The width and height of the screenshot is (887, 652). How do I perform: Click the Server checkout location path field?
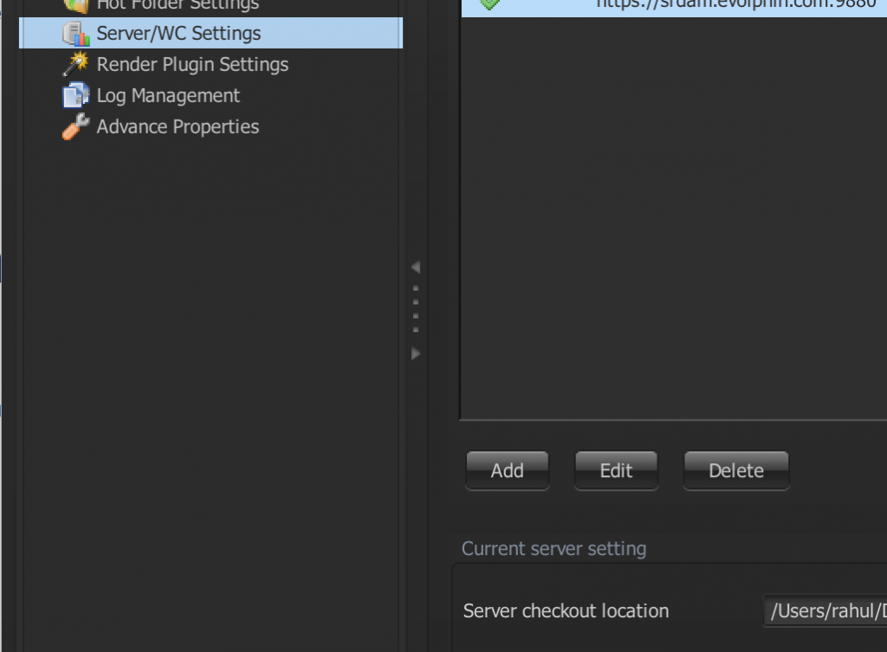tap(825, 610)
